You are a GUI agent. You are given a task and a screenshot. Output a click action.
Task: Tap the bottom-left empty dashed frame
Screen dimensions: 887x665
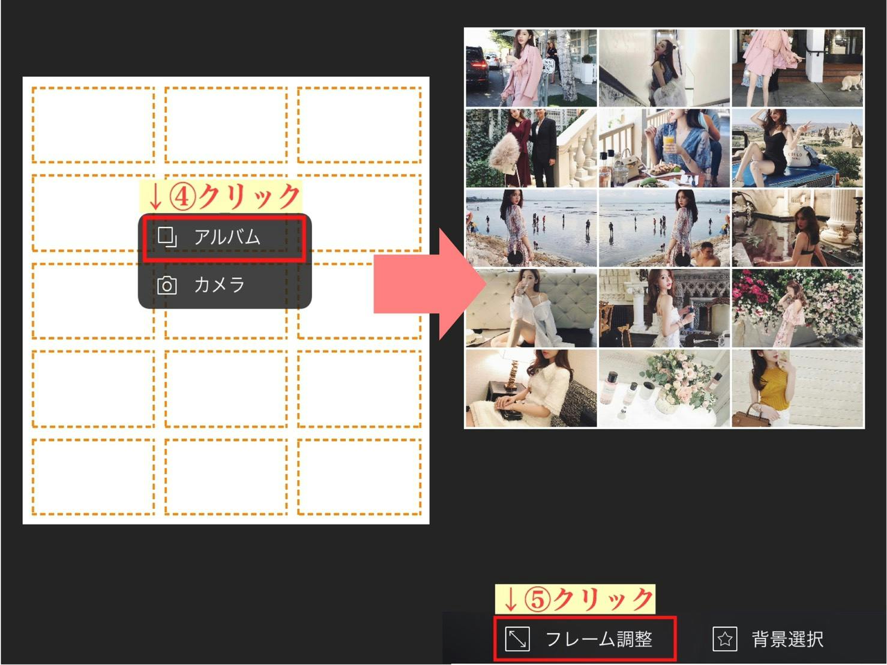click(93, 477)
